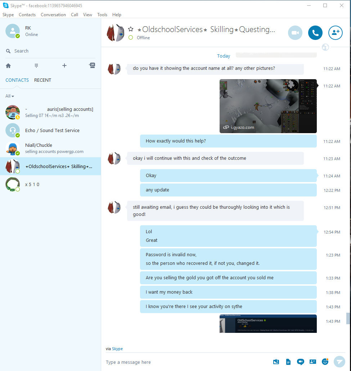Open the i.gyazo.com game screenshot preview
This screenshot has width=351, height=371.
point(268,106)
